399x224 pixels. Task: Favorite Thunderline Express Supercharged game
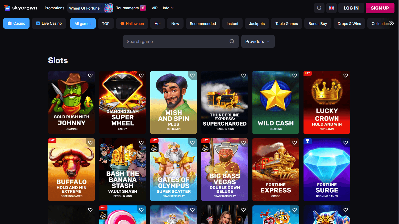pos(244,76)
